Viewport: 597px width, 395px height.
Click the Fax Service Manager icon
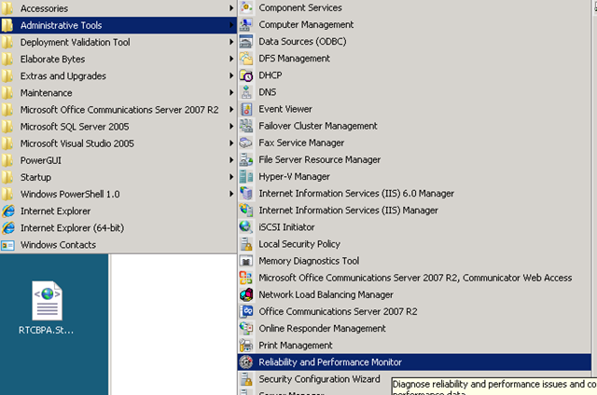click(246, 143)
